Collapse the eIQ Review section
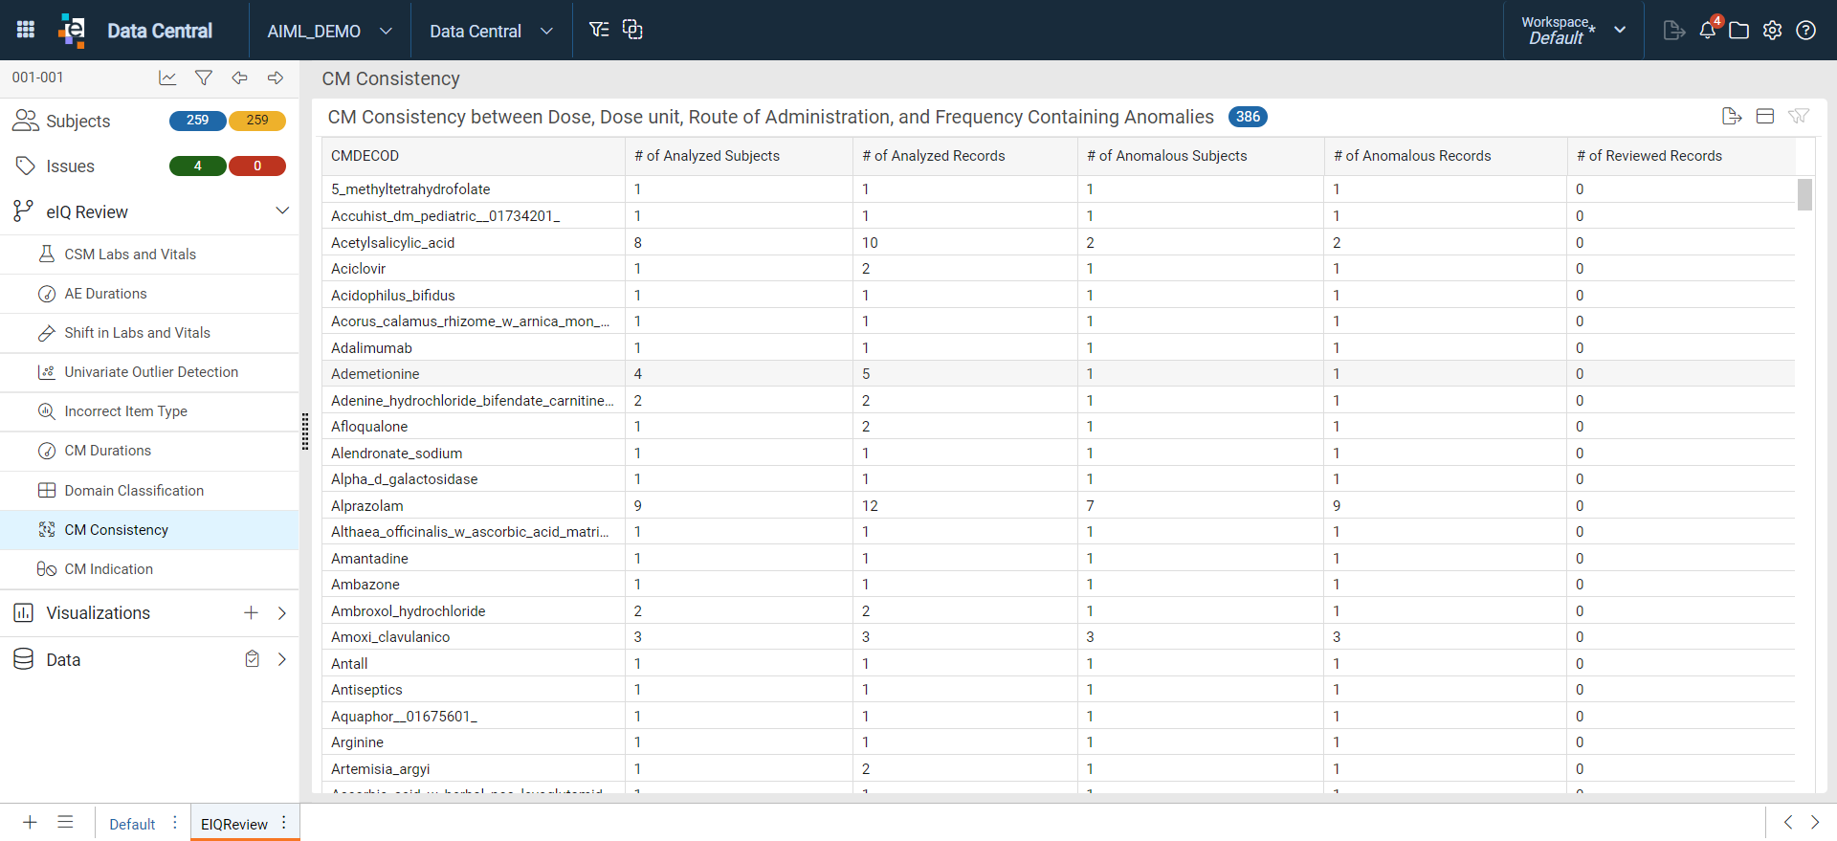This screenshot has width=1837, height=841. 282,210
